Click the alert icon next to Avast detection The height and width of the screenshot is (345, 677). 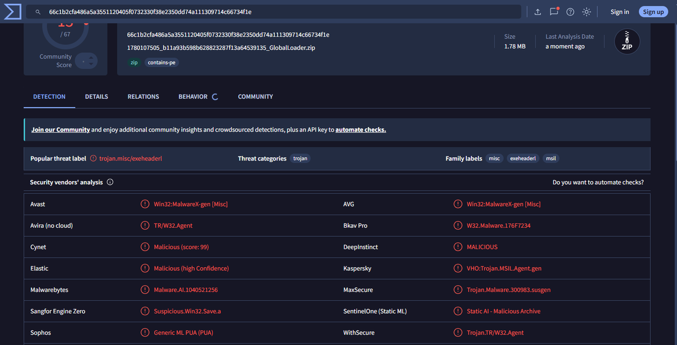145,204
